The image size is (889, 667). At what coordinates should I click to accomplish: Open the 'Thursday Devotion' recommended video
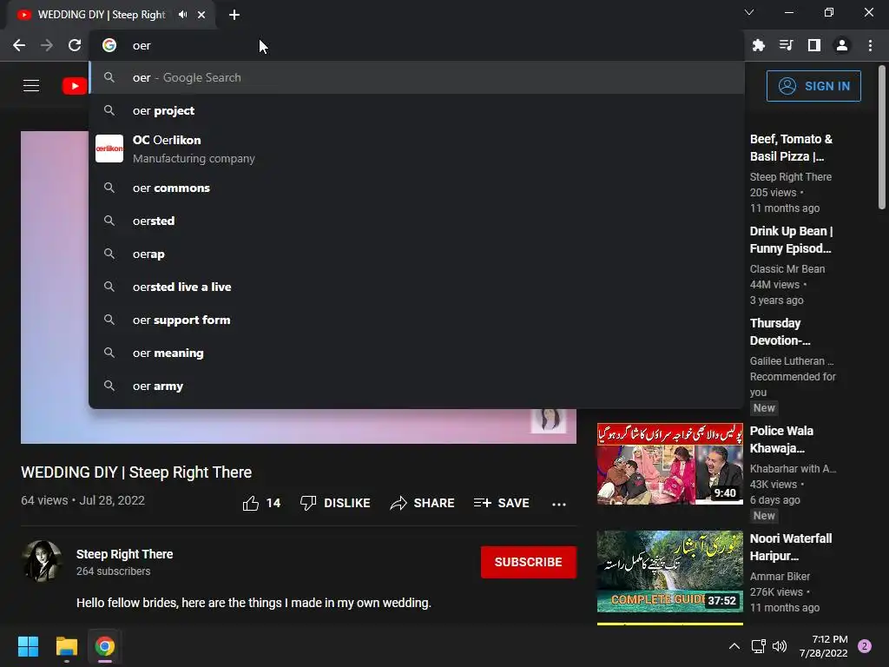(x=780, y=332)
